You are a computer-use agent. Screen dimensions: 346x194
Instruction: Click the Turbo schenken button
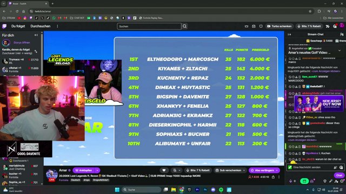tap(280, 26)
